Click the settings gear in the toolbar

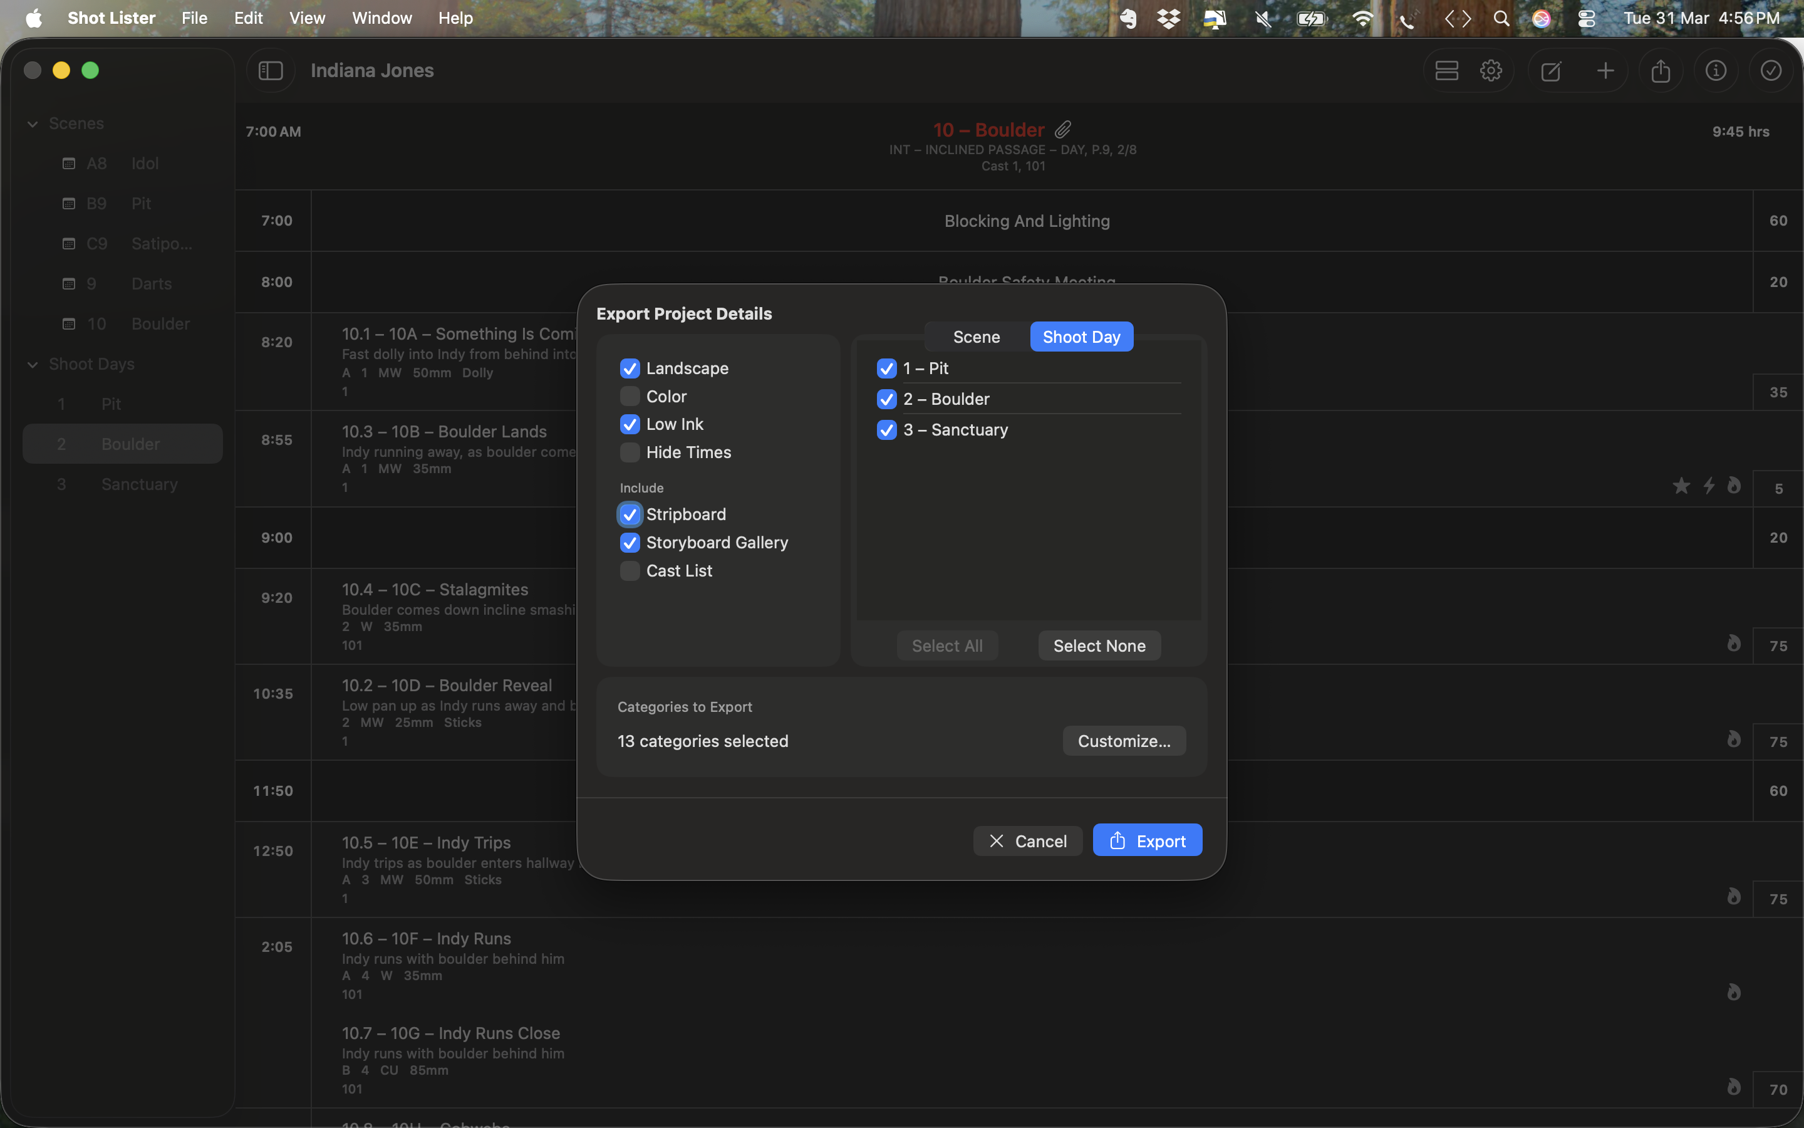coord(1491,71)
